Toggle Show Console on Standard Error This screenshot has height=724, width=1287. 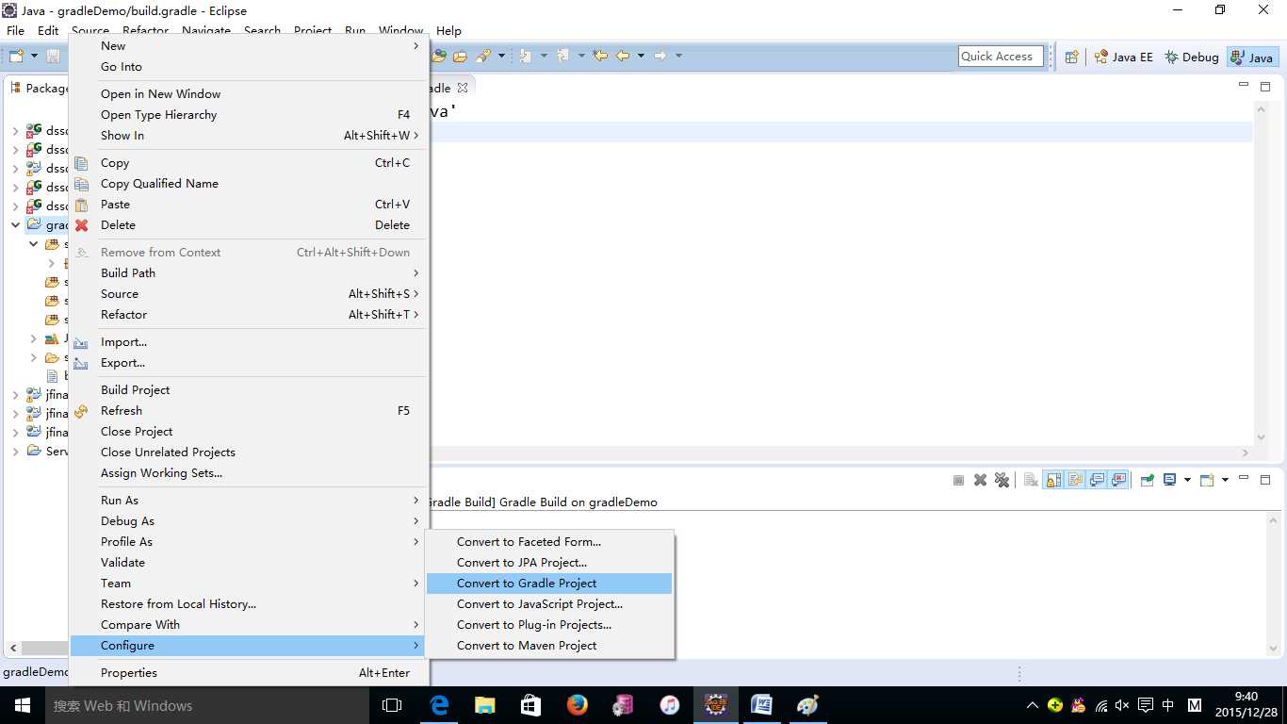(x=1118, y=480)
